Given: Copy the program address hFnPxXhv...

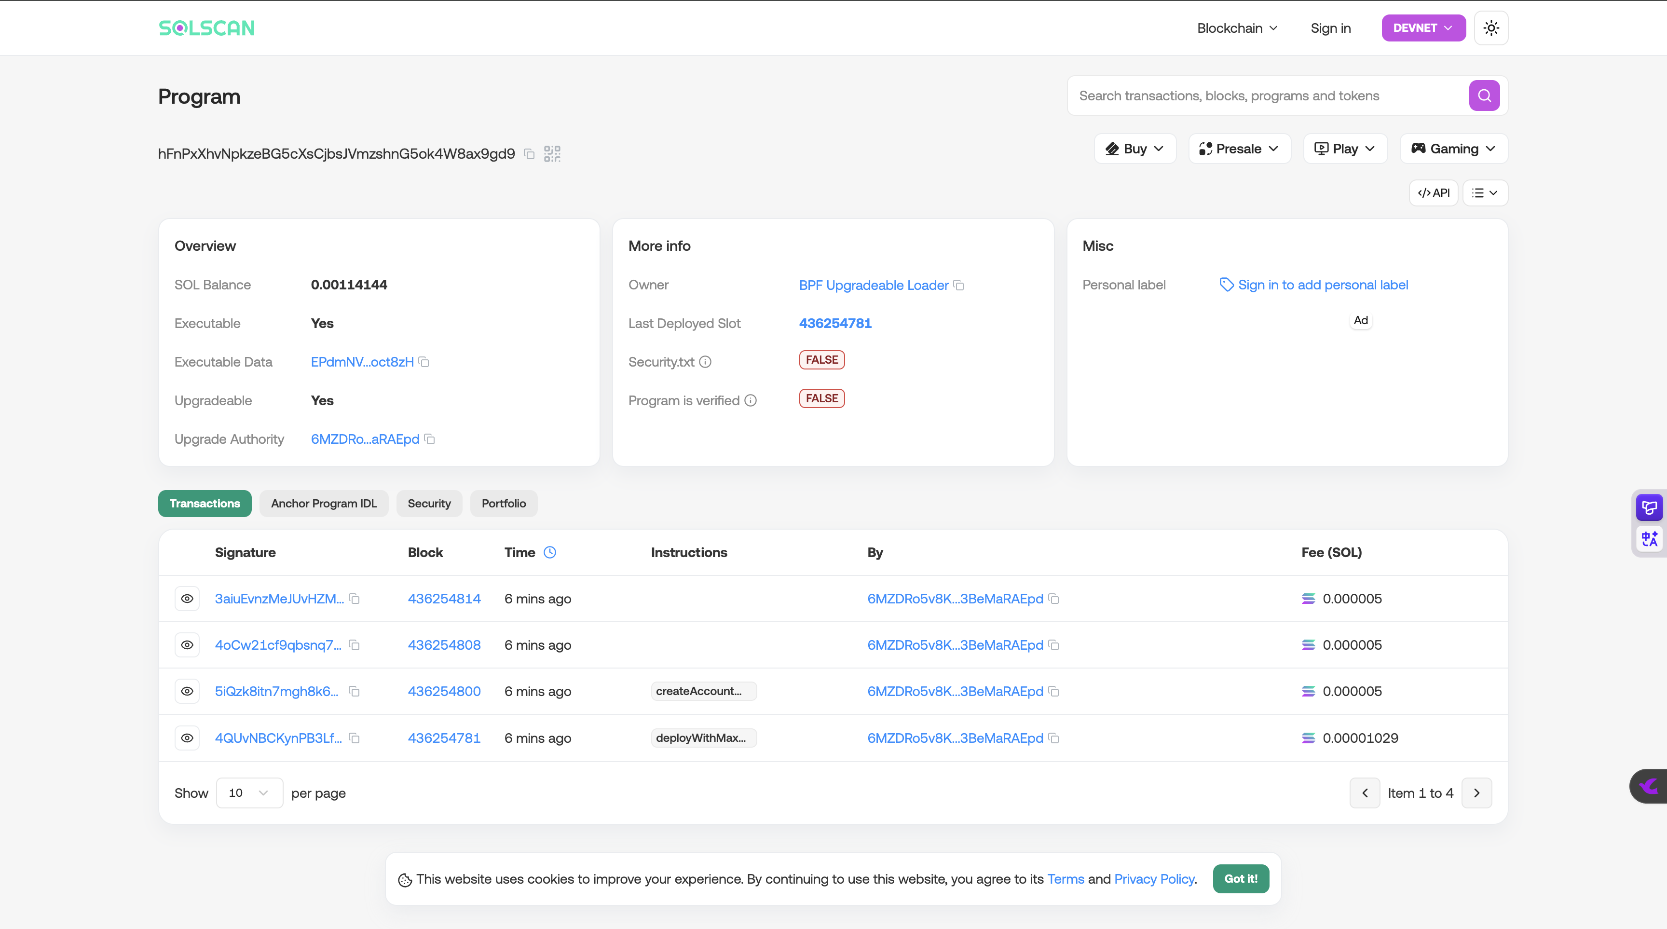Looking at the screenshot, I should pyautogui.click(x=529, y=154).
